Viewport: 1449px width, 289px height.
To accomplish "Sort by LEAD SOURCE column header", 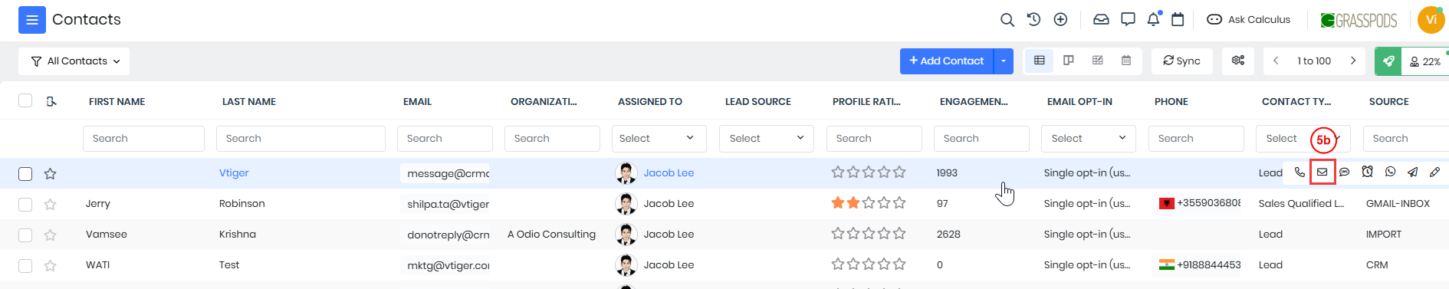I will click(x=758, y=102).
